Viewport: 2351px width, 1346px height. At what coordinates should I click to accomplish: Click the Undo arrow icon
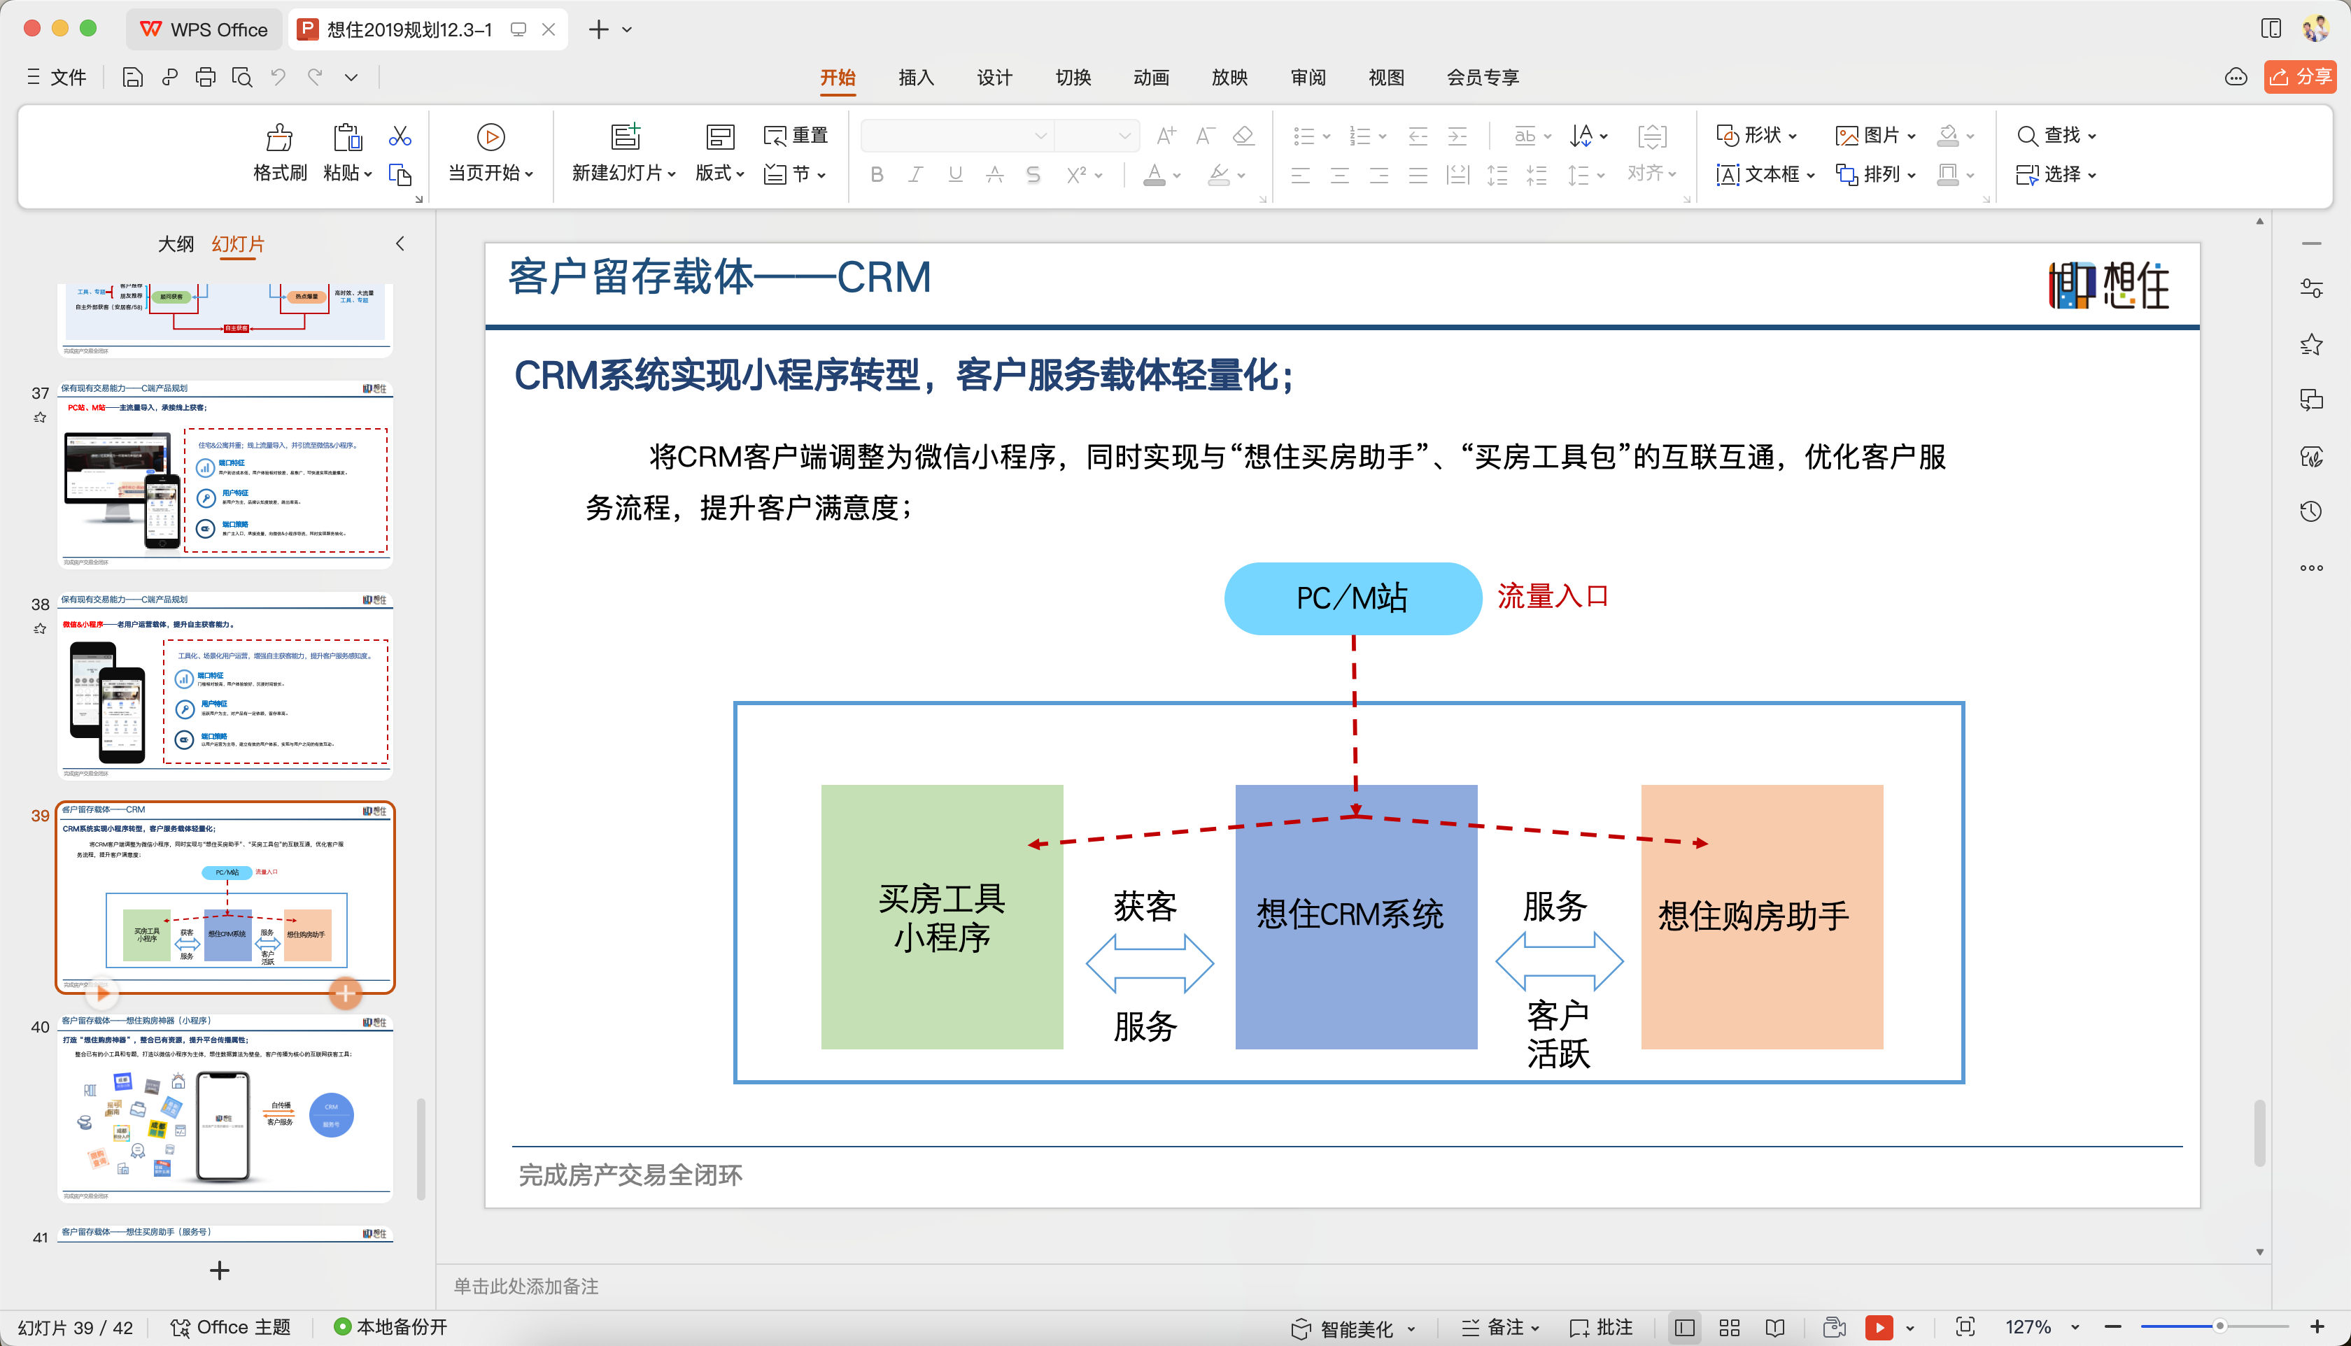278,77
